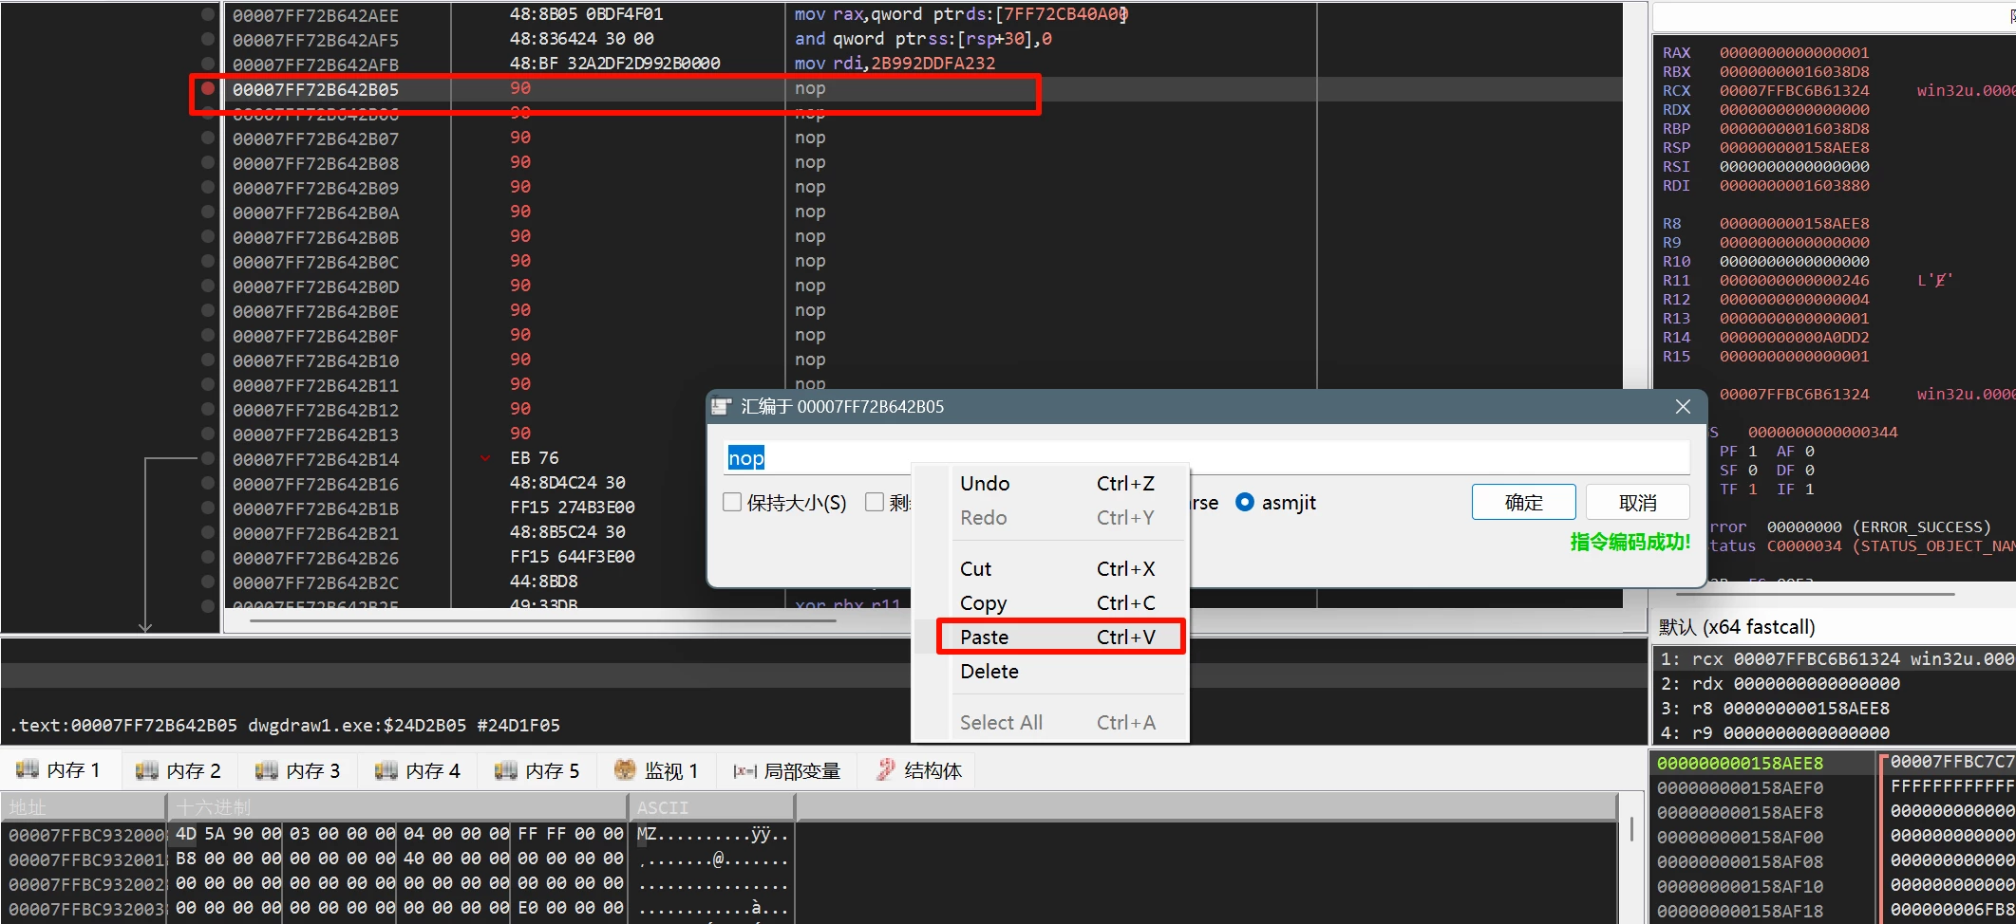Open the 默认 (x64 fastcall) calling convention dropdown
Viewport: 2016px width, 924px height.
[x=1736, y=627]
